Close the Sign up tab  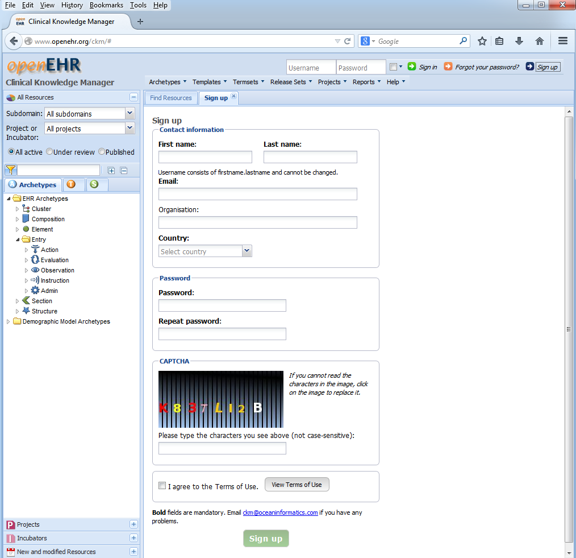click(233, 97)
